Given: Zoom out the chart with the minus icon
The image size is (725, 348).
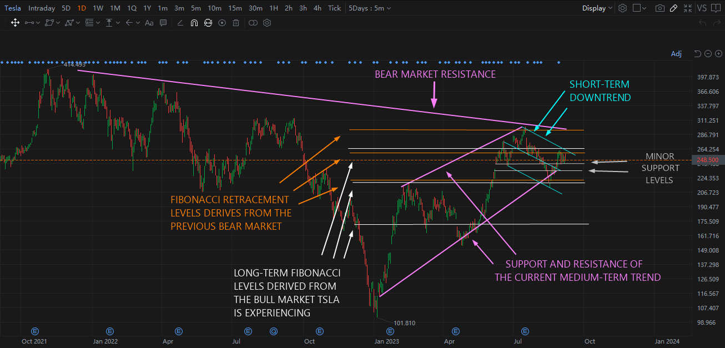Looking at the screenshot, I should pyautogui.click(x=708, y=53).
